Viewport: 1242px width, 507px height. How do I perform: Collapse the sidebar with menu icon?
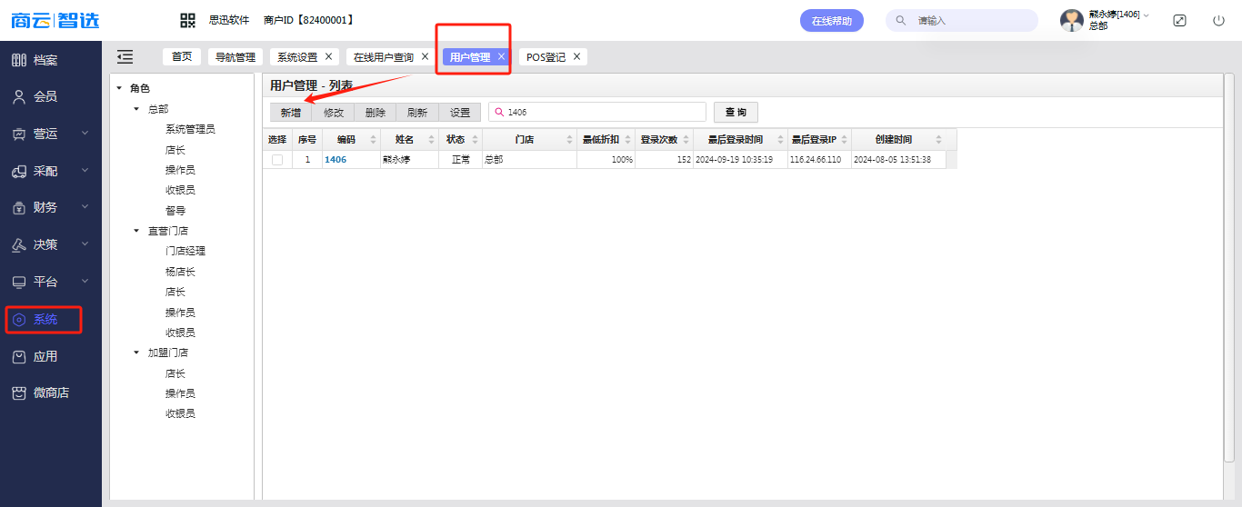coord(125,56)
